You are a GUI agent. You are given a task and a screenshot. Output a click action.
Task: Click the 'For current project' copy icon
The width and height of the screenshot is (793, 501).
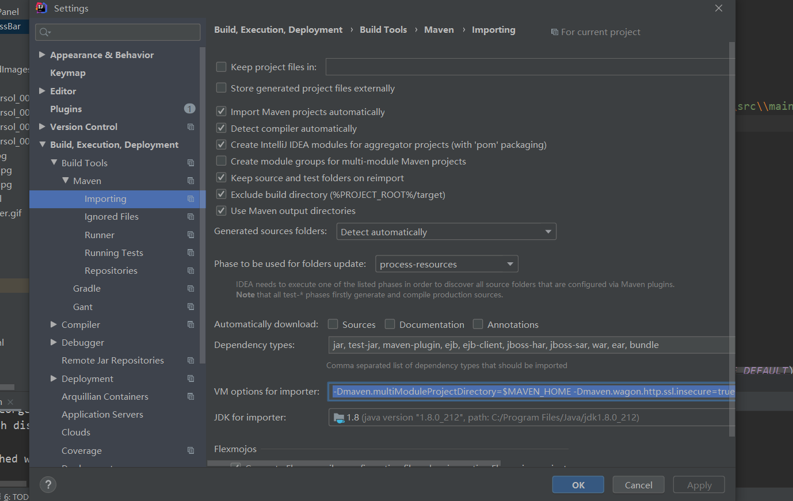pos(555,32)
